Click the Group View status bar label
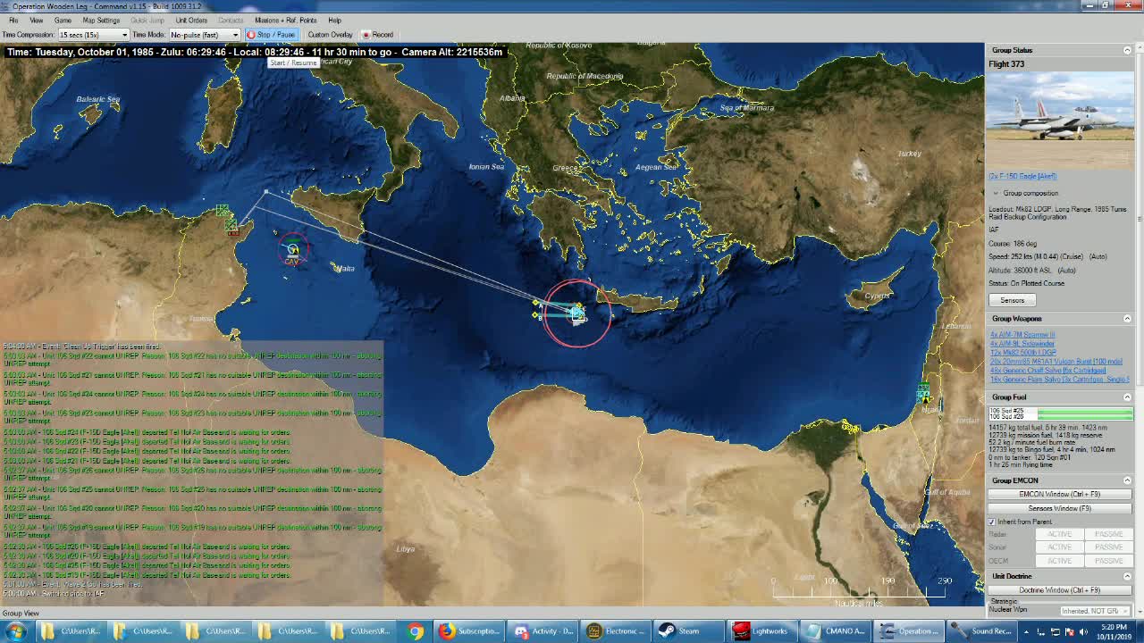The height and width of the screenshot is (643, 1144). pyautogui.click(x=21, y=613)
